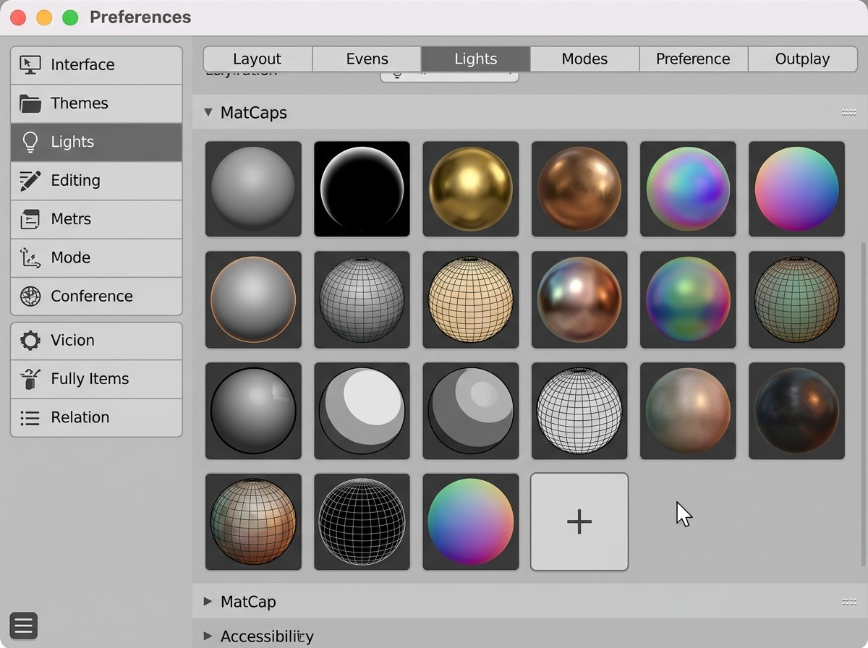Open the dropdown above the MatCaps header
Screen dimensions: 868x648
coord(449,75)
